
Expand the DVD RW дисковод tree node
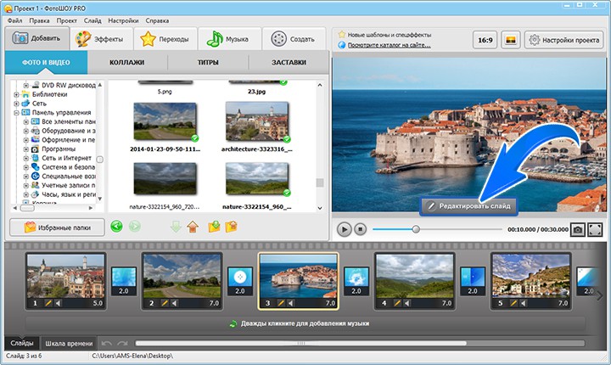[x=26, y=85]
